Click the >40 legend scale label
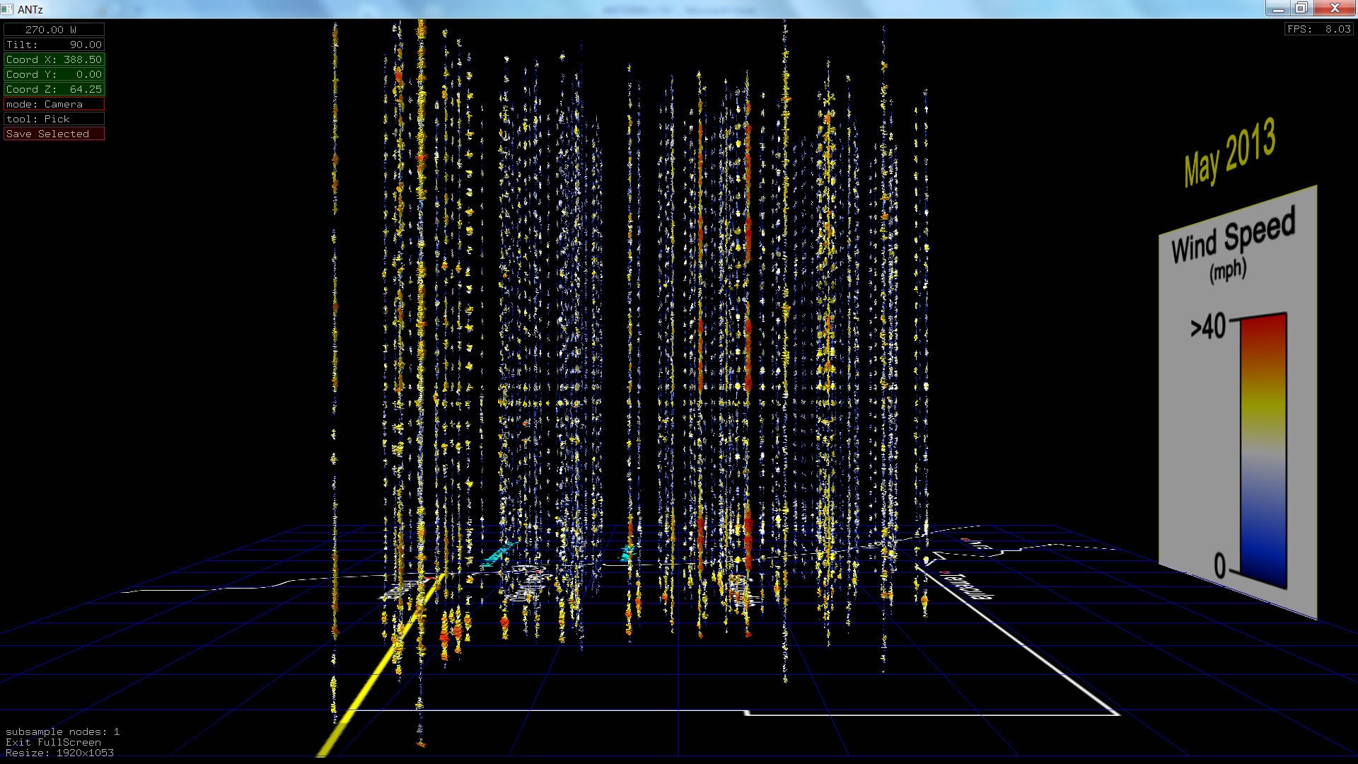Screen dimensions: 1358x764 (1208, 328)
